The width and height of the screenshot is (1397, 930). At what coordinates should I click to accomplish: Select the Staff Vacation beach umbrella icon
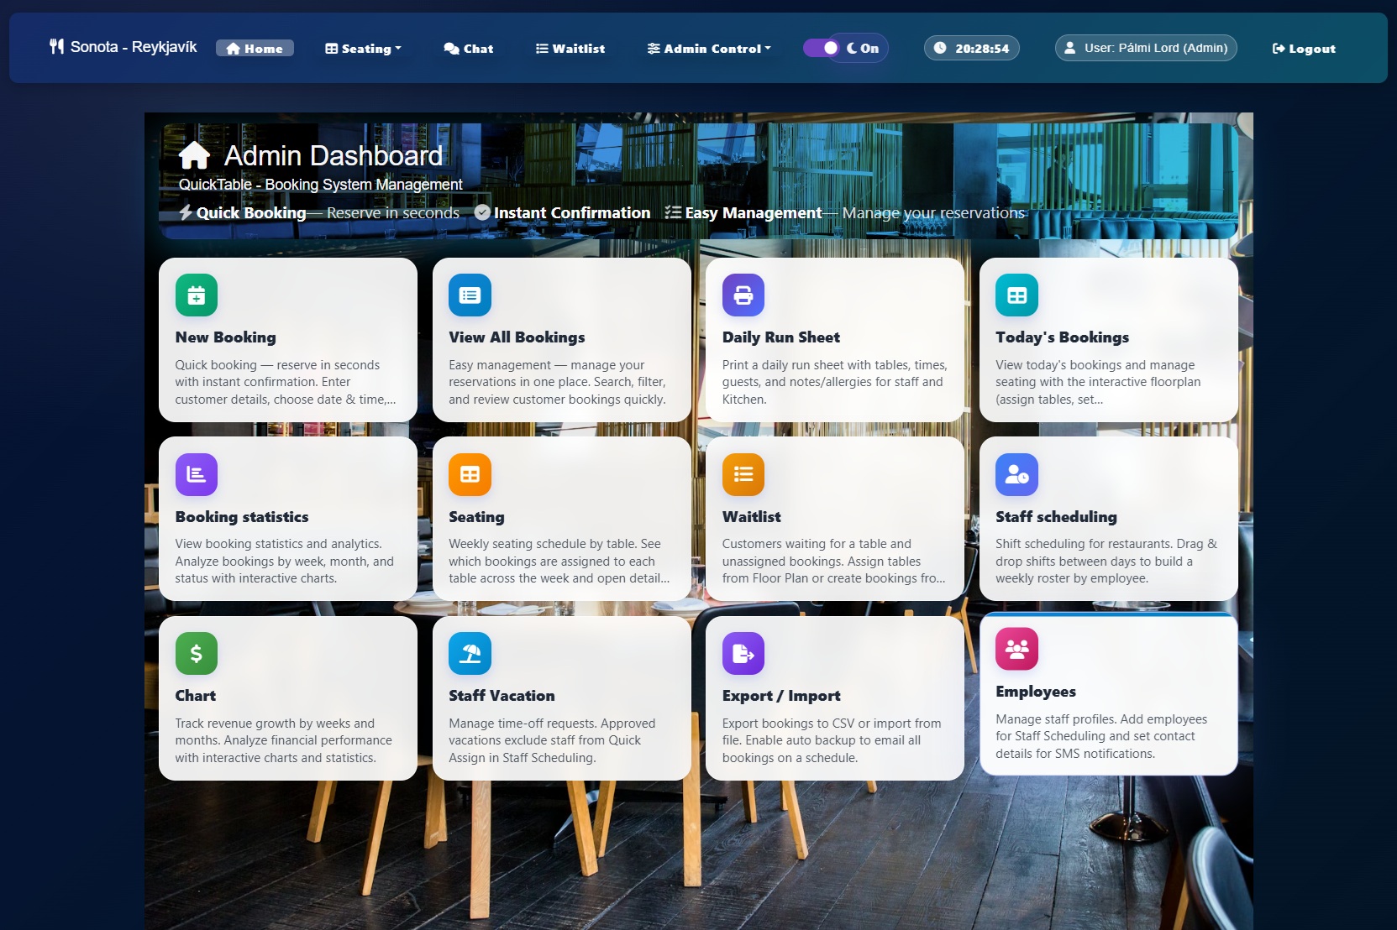pos(470,653)
